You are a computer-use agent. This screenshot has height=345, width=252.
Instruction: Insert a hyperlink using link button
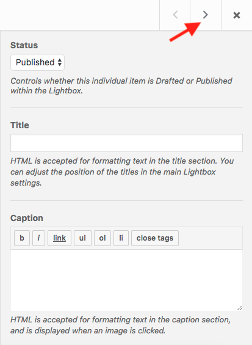pos(59,238)
